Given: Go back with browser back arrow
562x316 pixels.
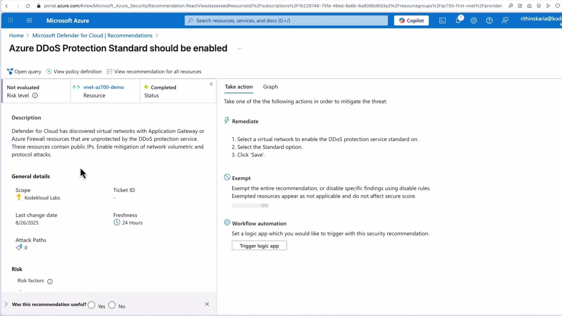Looking at the screenshot, I should pyautogui.click(x=6, y=6).
